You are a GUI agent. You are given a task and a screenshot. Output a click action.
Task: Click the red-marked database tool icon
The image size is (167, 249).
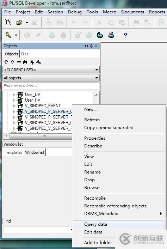tap(111, 35)
